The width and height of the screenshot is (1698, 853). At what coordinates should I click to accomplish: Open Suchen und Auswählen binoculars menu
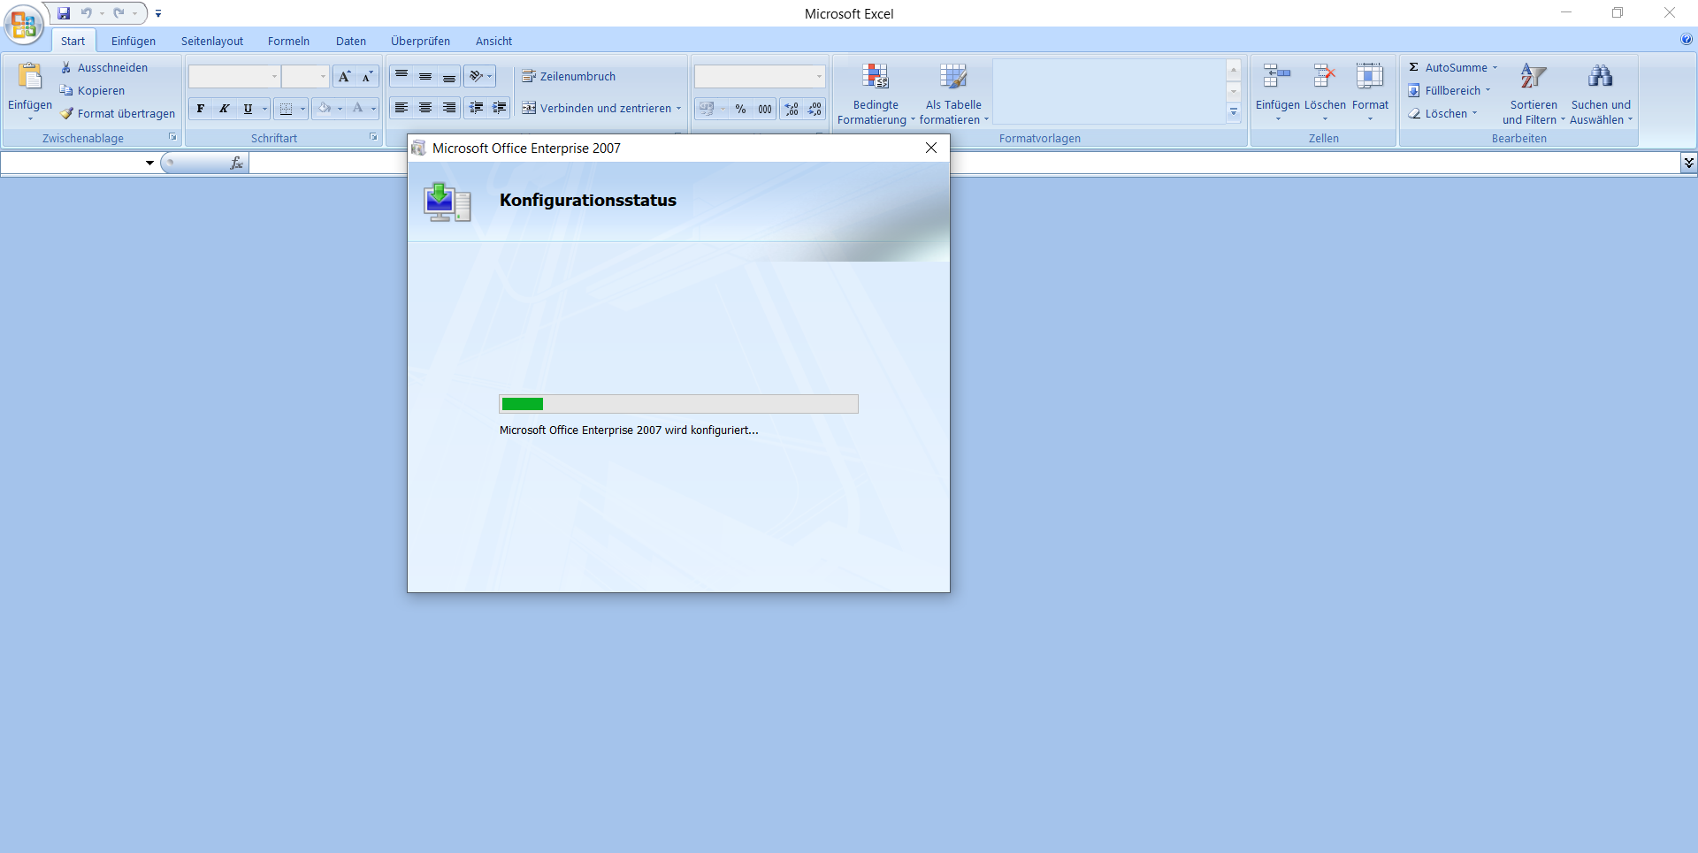point(1601,93)
